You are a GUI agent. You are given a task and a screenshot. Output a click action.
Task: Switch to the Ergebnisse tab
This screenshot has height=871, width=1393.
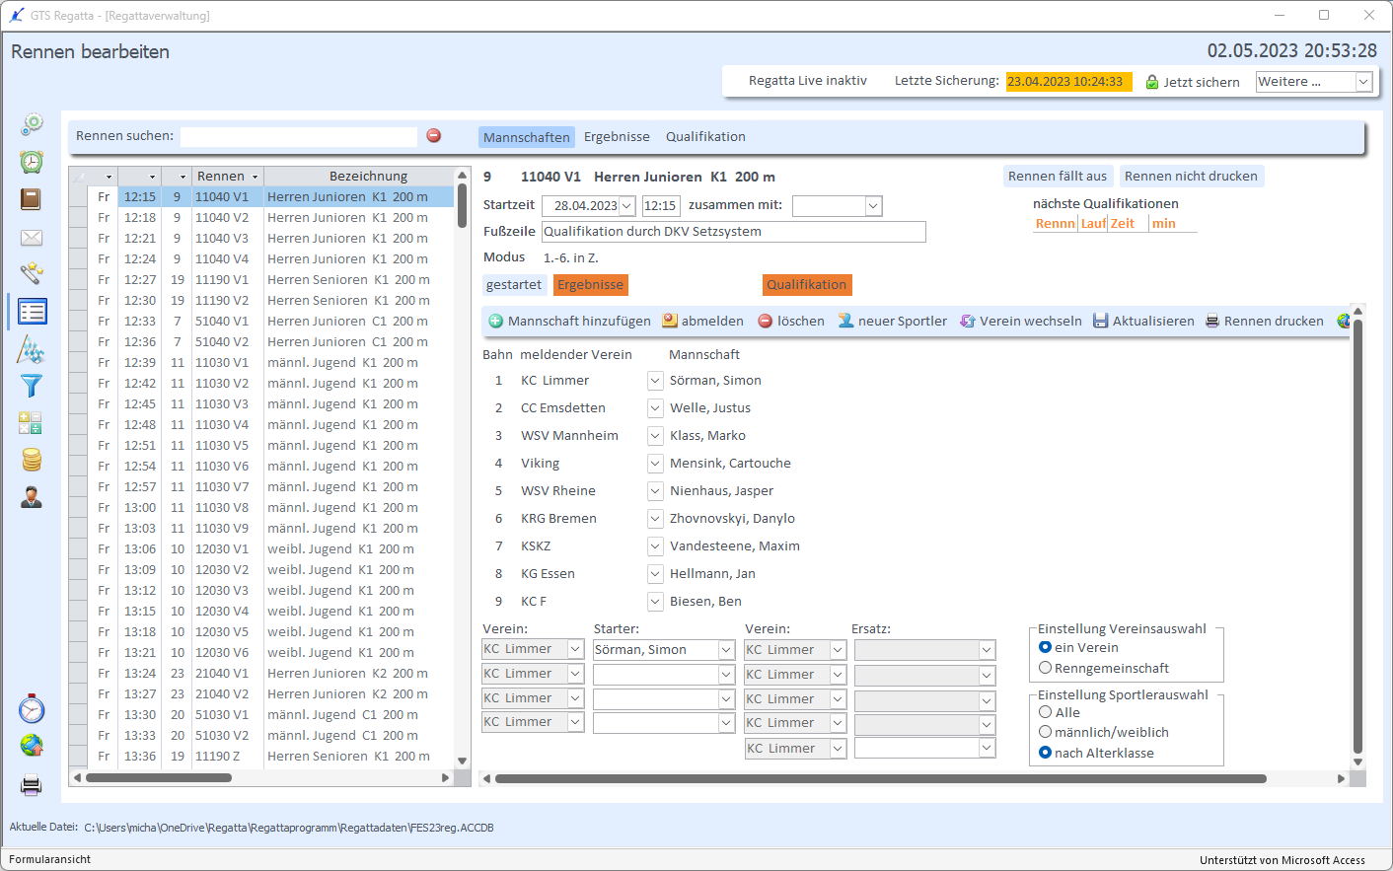pos(617,136)
